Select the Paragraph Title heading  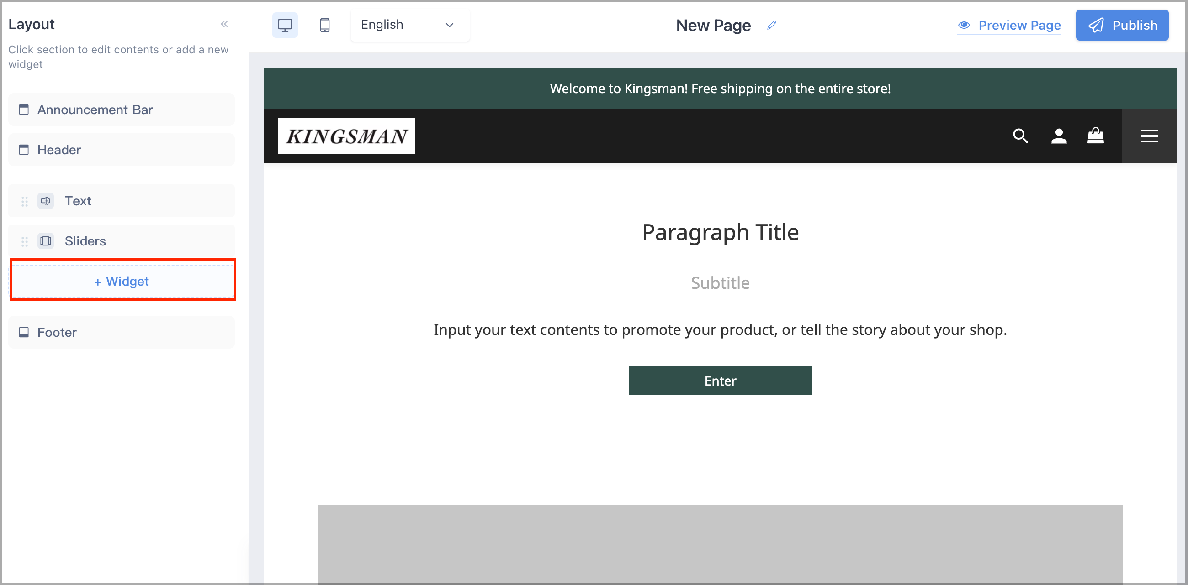[721, 232]
